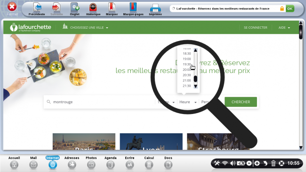This screenshot has width=306, height=172.
Task: Open the Heure time dropdown
Action: pyautogui.click(x=188, y=102)
